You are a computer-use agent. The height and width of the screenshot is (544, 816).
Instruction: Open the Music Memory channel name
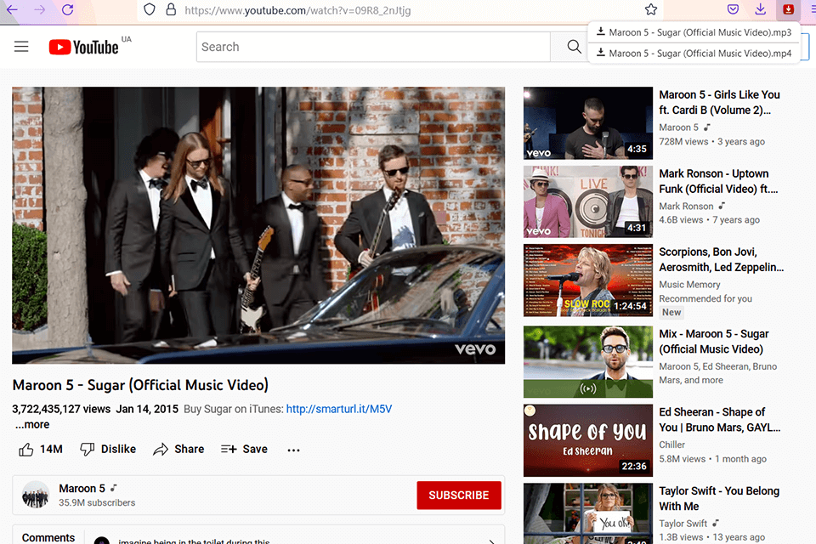pyautogui.click(x=689, y=285)
